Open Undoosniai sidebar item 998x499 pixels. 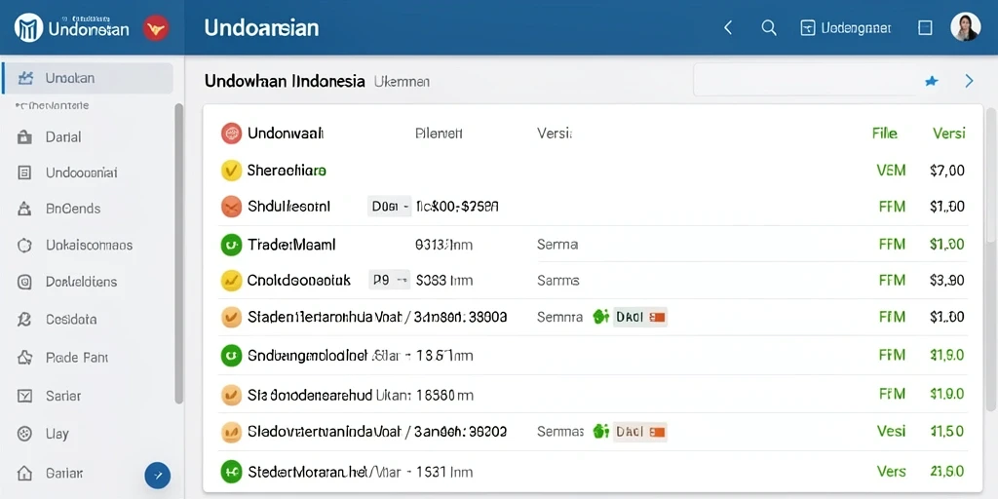(x=82, y=173)
